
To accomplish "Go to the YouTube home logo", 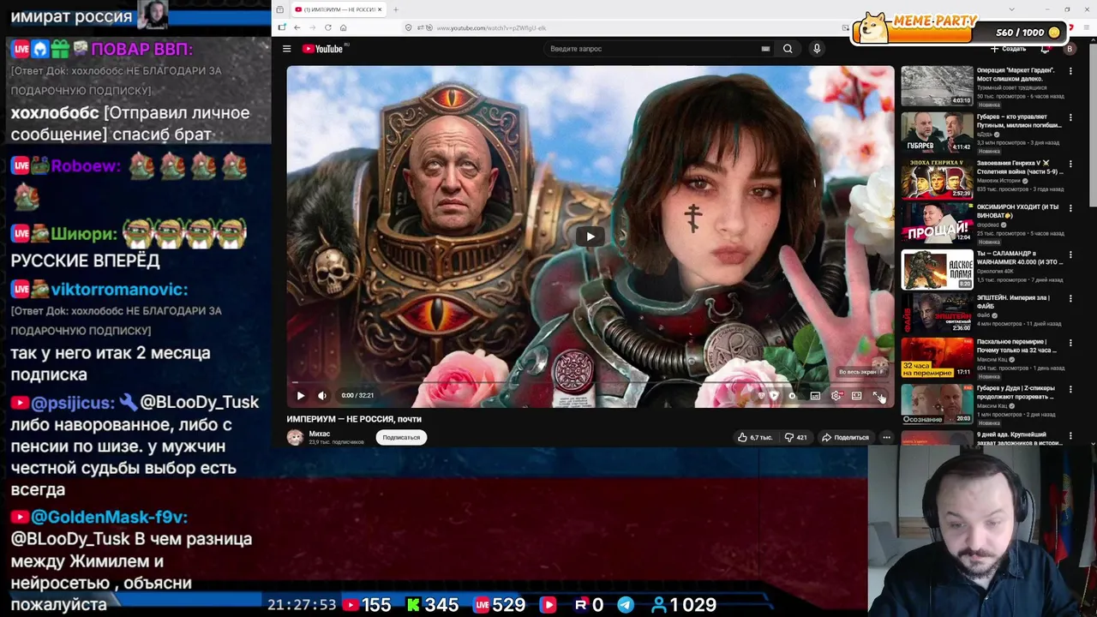I will [323, 49].
